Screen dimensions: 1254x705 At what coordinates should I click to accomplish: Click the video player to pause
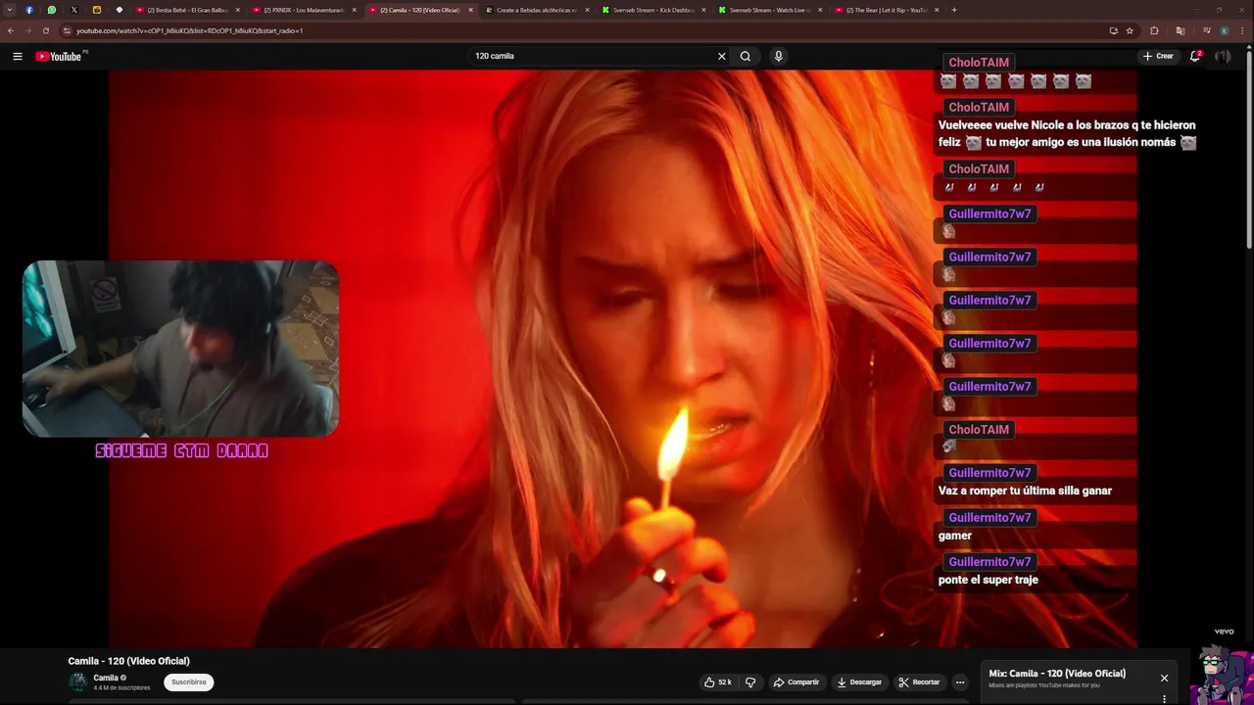[623, 358]
